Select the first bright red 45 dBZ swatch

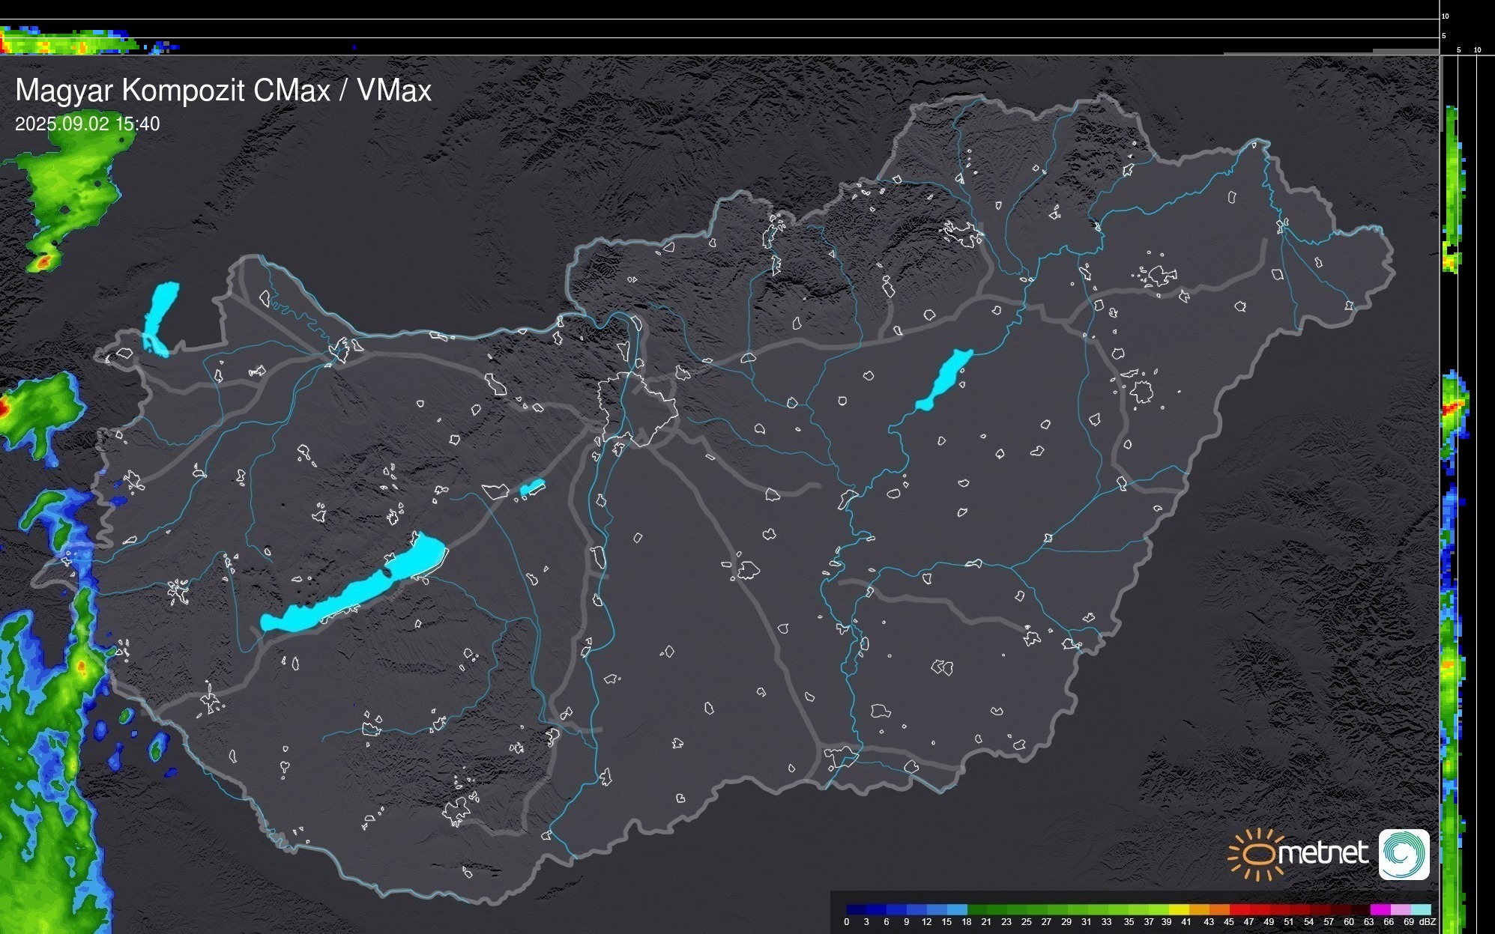(x=1239, y=909)
